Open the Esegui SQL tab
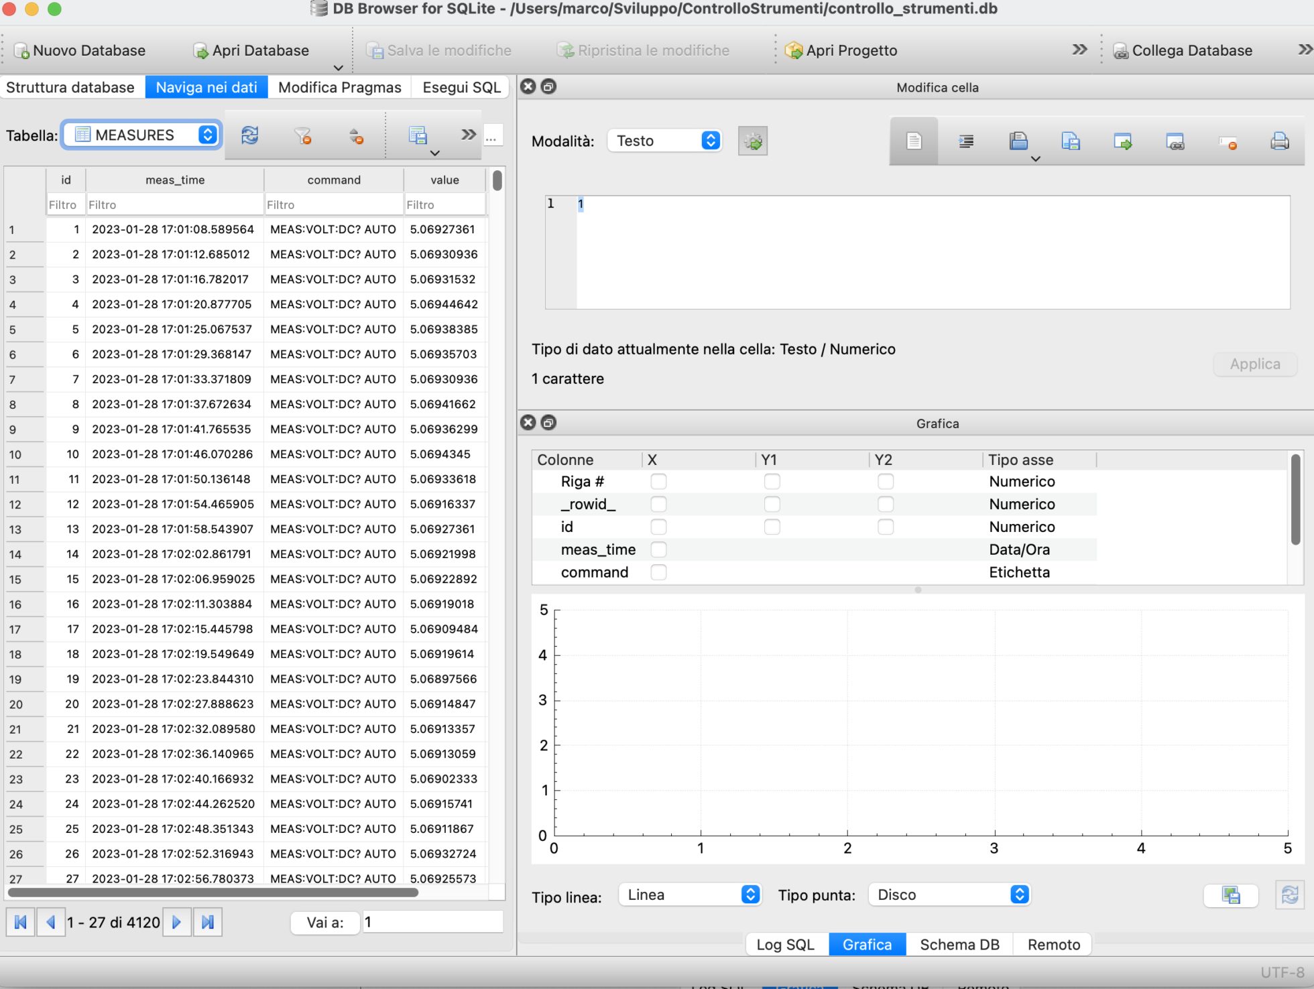Viewport: 1314px width, 989px height. point(462,87)
